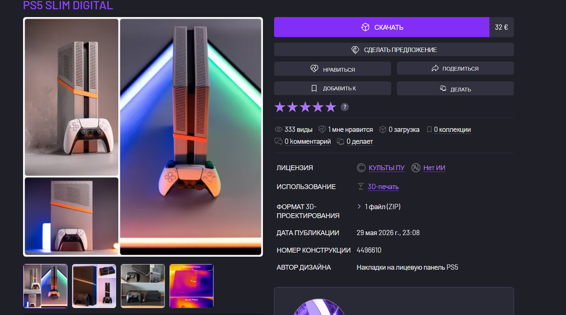Rate the design with the first star
Image resolution: width=566 pixels, height=315 pixels.
click(x=280, y=107)
